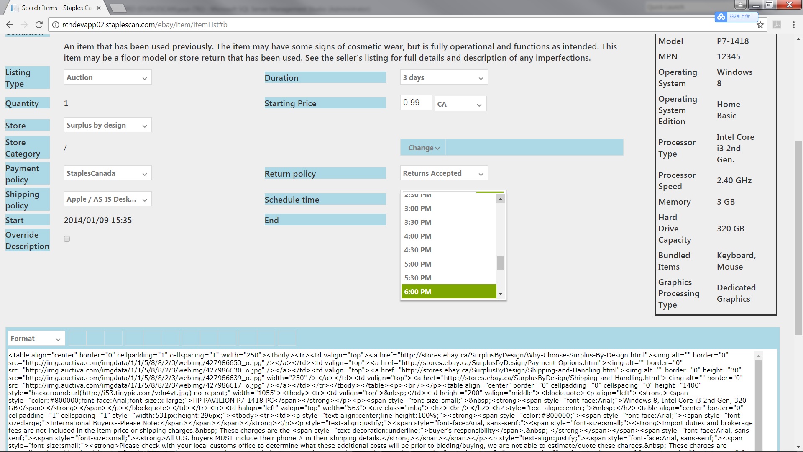The height and width of the screenshot is (452, 803).
Task: Enable the Override Description checkbox
Action: 67,239
